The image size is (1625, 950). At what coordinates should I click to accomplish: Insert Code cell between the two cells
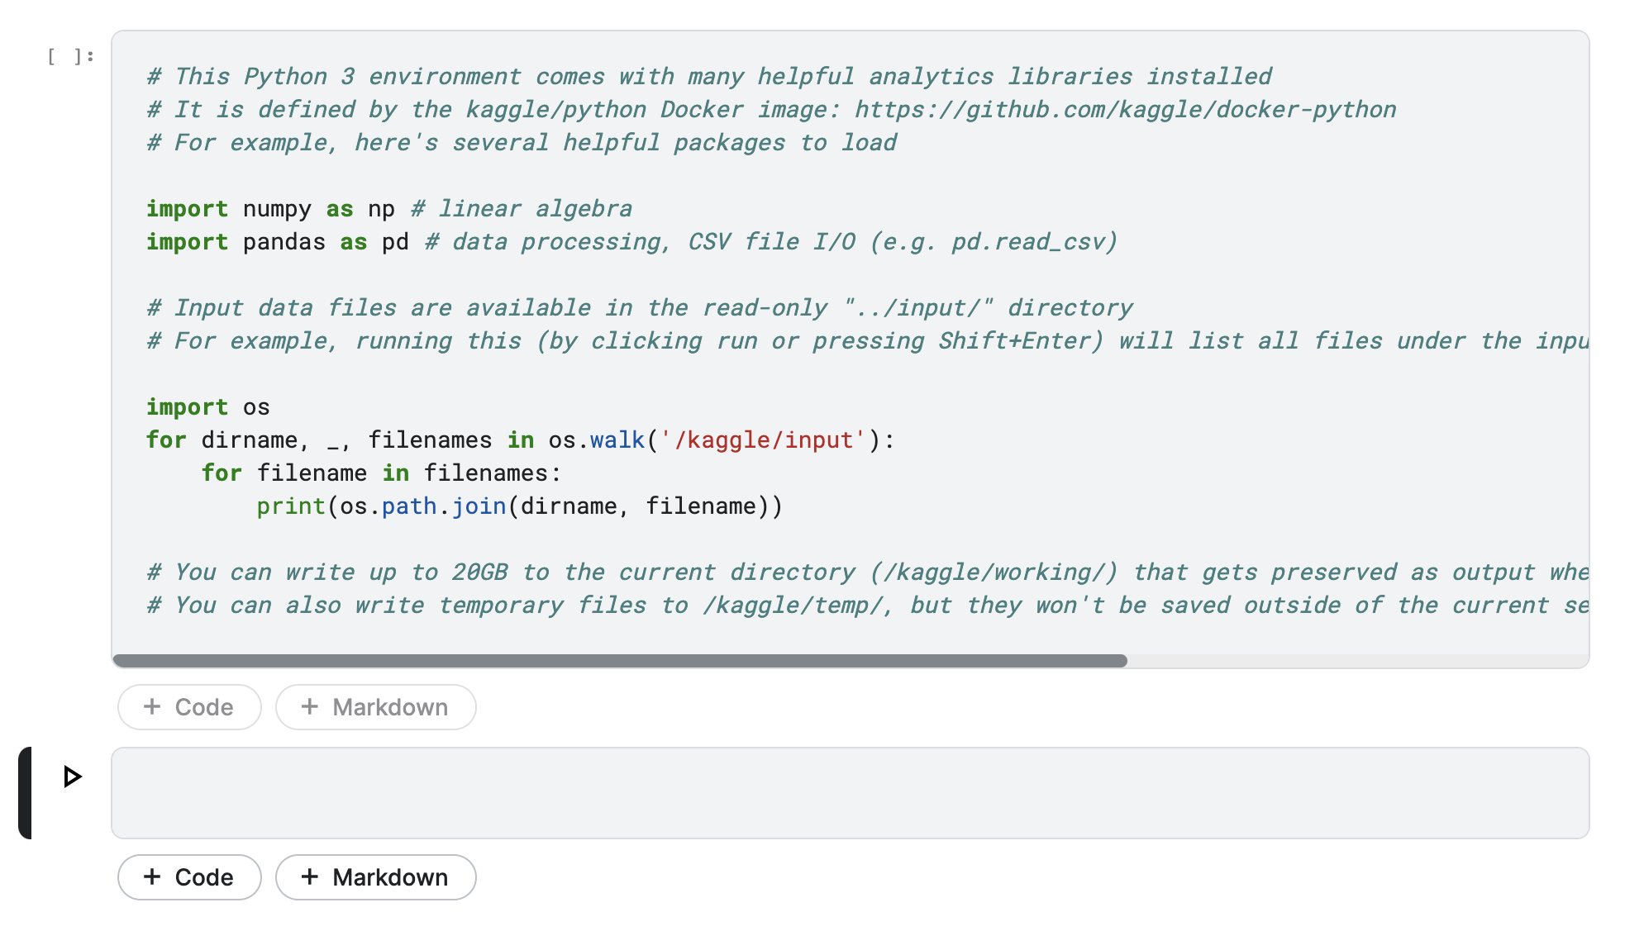[189, 707]
